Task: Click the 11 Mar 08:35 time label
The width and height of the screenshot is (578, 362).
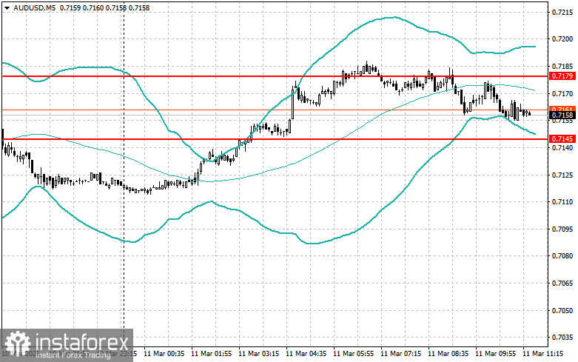Action: 448,354
